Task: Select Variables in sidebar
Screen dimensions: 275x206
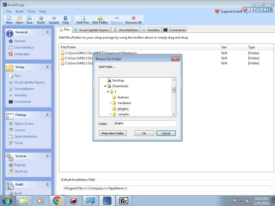Action: point(21,95)
